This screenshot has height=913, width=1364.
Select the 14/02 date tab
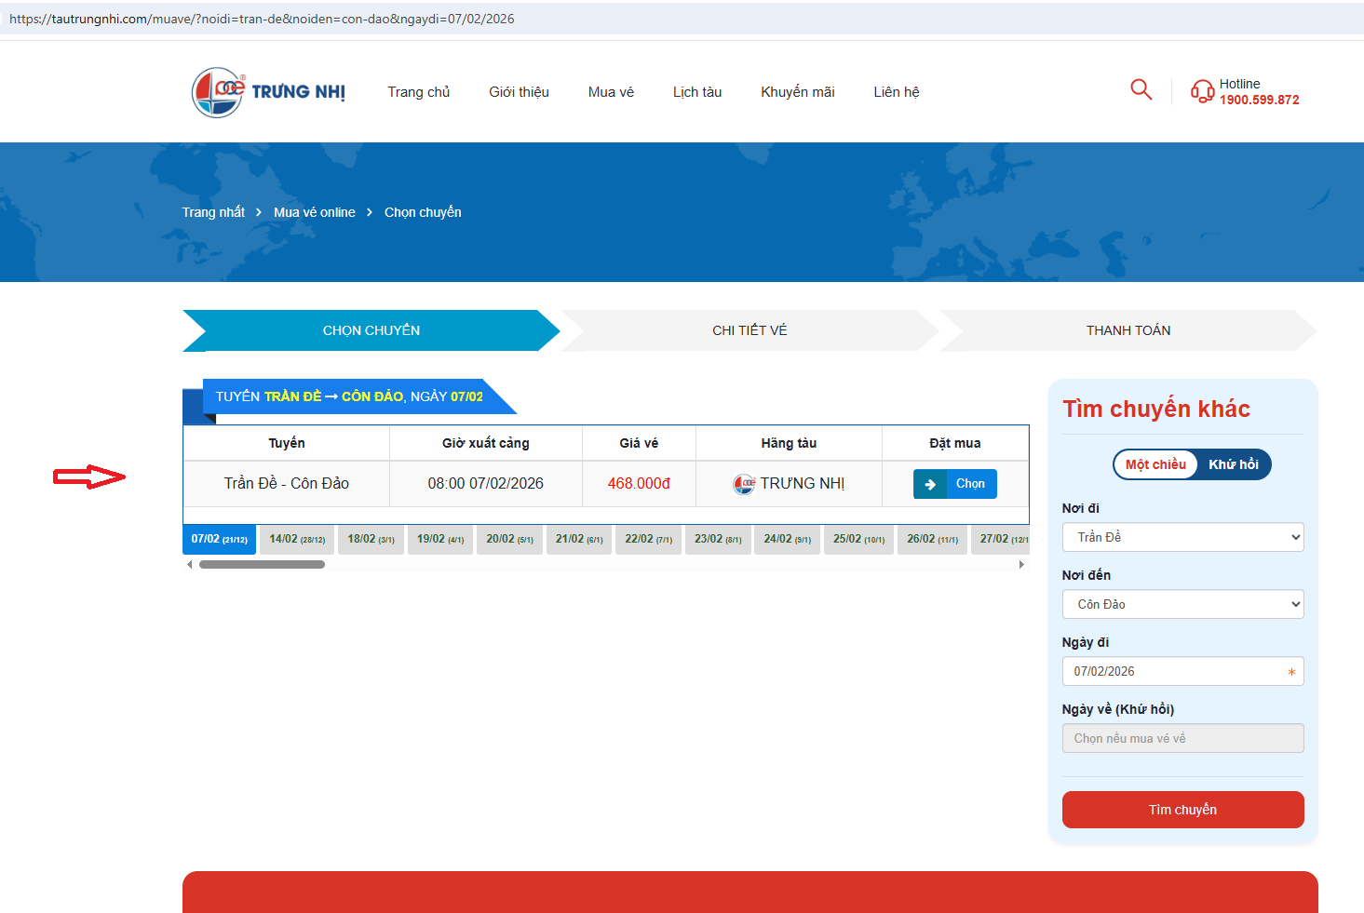pyautogui.click(x=297, y=539)
